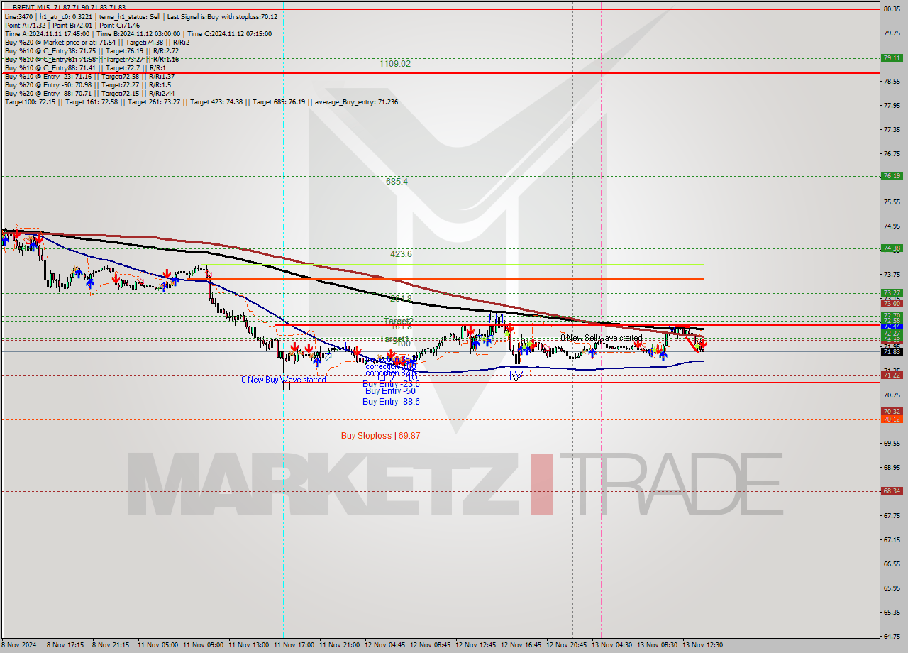Select the 74.95 price axis tick

(892, 226)
